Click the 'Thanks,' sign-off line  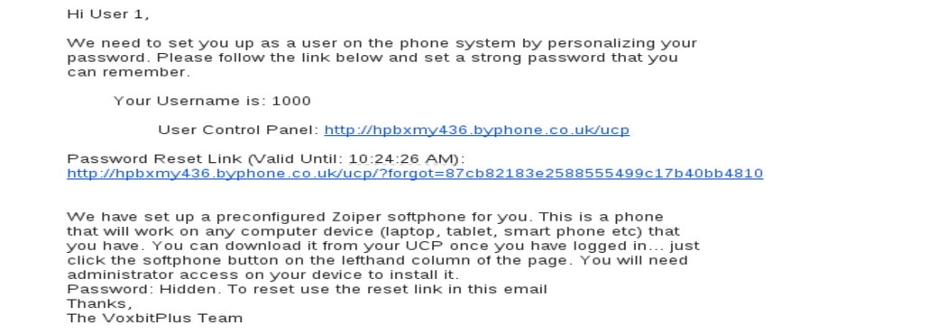coord(99,303)
